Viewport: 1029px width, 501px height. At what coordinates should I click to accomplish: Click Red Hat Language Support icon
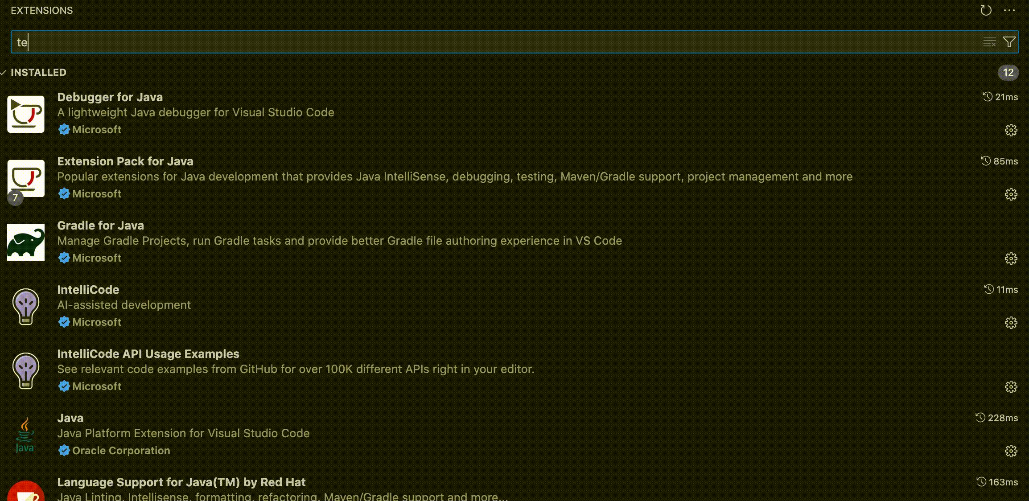[26, 491]
